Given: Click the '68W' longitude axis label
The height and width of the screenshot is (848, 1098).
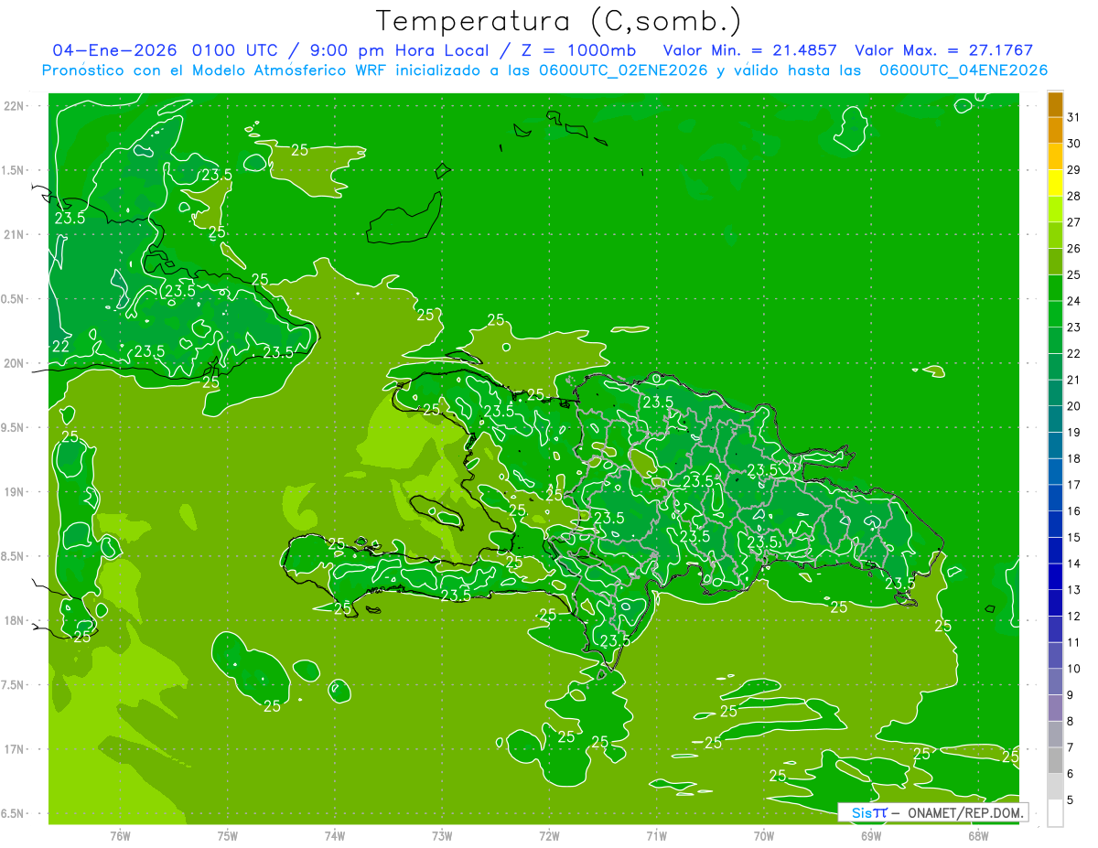Looking at the screenshot, I should 978,835.
